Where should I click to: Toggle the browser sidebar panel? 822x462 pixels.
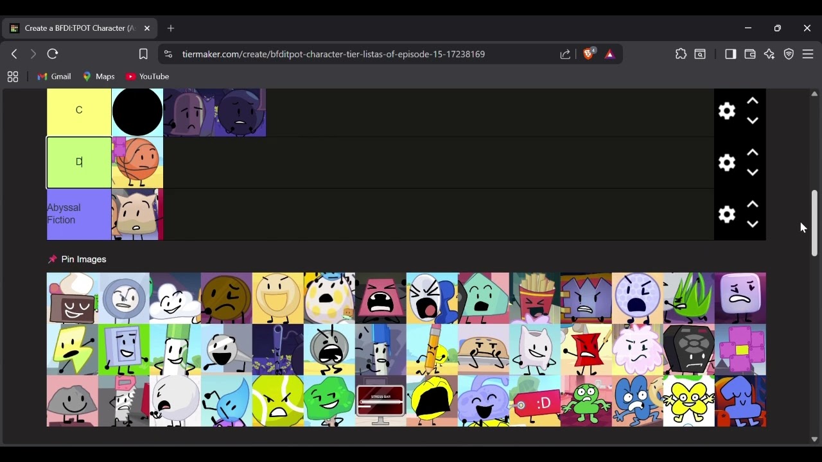pos(730,55)
